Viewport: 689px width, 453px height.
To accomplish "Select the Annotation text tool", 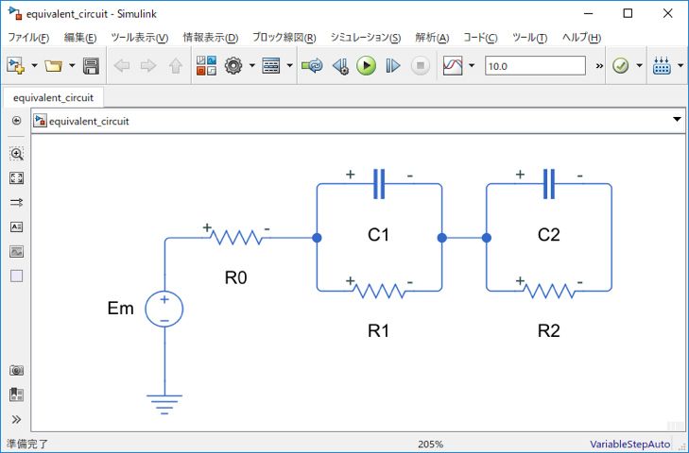I will (16, 226).
